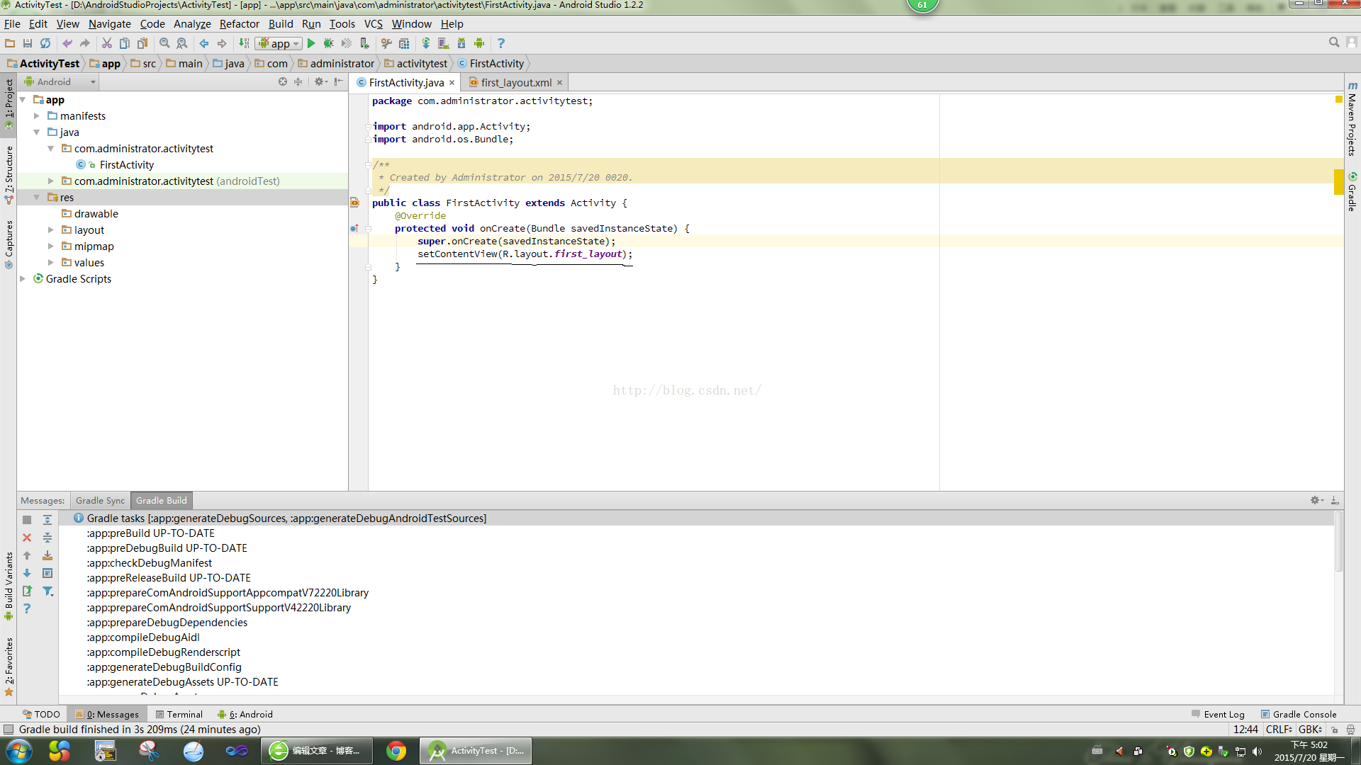The height and width of the screenshot is (765, 1361).
Task: Switch to Gradle Sync messages tab
Action: [x=100, y=501]
